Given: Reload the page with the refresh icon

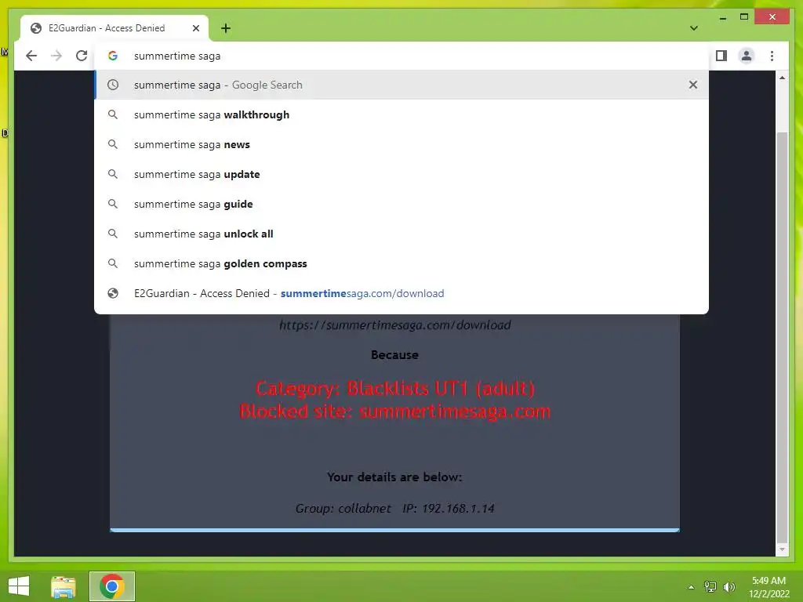Looking at the screenshot, I should coord(82,56).
